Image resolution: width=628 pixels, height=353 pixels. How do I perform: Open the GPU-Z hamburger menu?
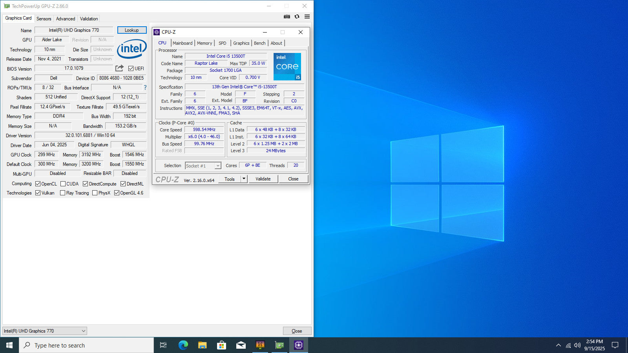point(307,16)
